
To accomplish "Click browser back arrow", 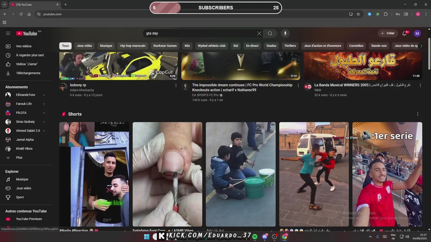I will (5, 14).
